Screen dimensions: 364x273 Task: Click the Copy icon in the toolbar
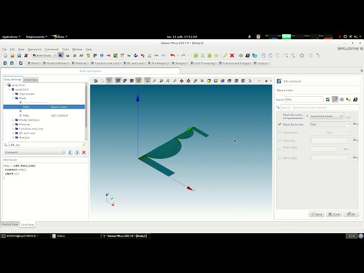(196, 56)
